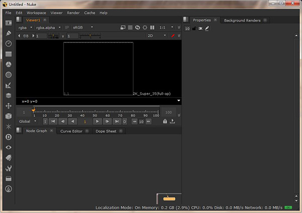Expand the timeline double chevron
This screenshot has height=213, width=302.
pos(179,115)
